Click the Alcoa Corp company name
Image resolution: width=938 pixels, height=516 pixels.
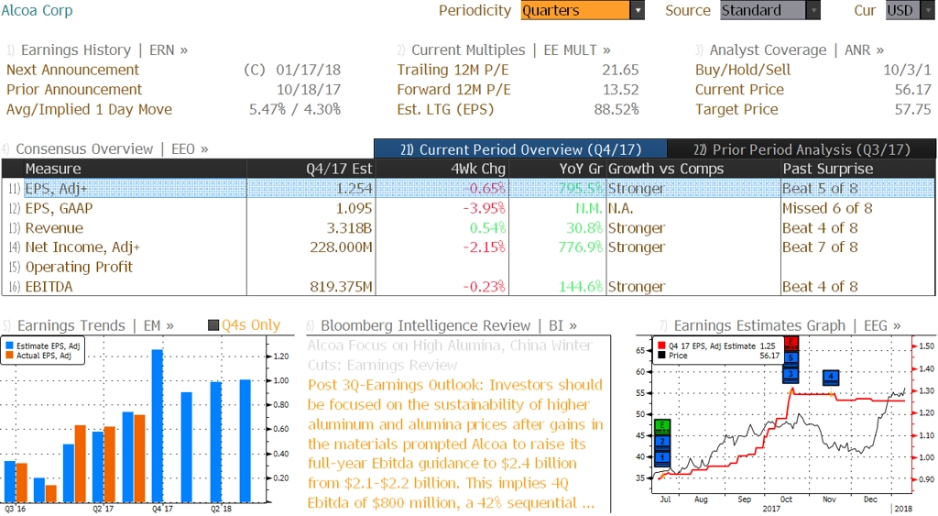tap(37, 11)
